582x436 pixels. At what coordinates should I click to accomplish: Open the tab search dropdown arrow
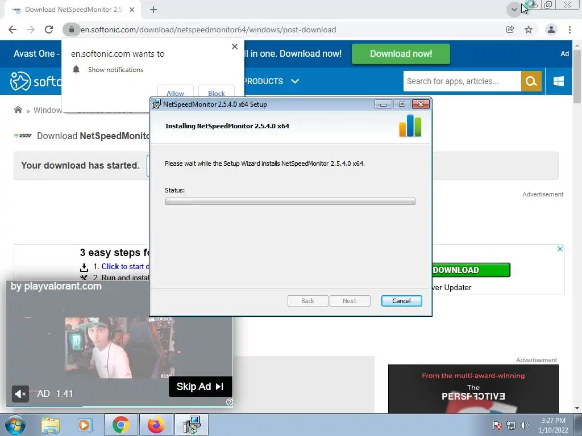click(x=514, y=10)
